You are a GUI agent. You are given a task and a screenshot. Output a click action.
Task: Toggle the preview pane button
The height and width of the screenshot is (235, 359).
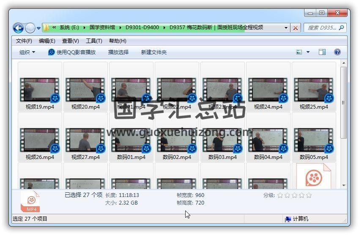322,52
